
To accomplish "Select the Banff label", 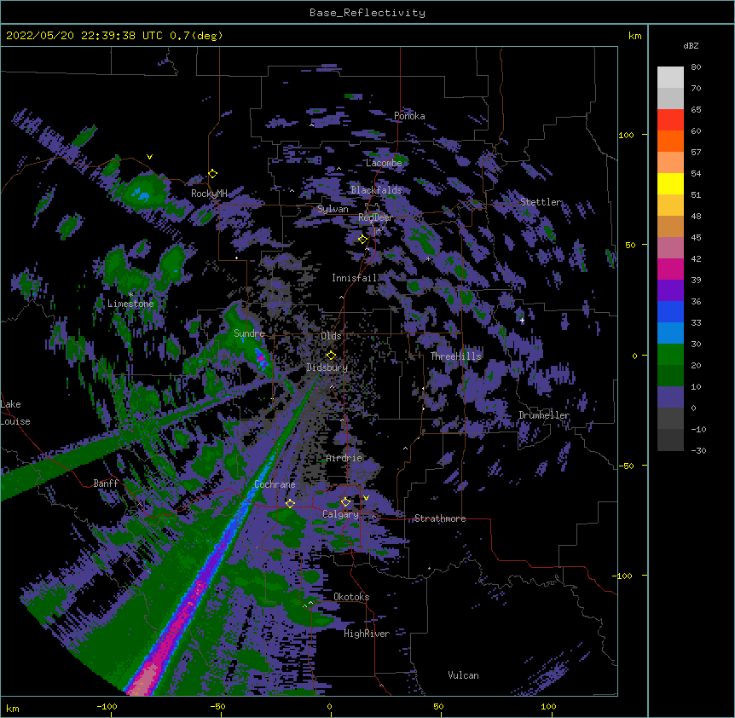I will (106, 483).
